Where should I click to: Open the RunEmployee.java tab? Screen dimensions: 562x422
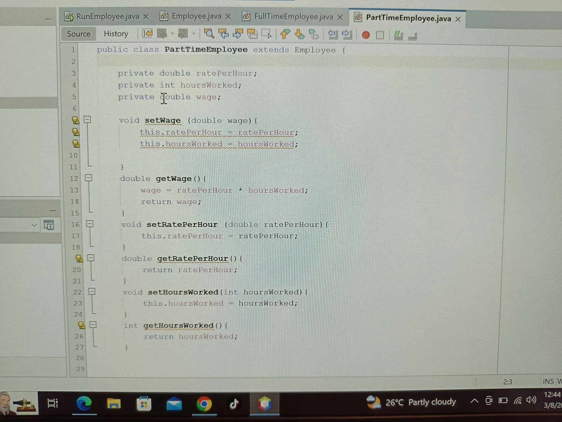(108, 16)
